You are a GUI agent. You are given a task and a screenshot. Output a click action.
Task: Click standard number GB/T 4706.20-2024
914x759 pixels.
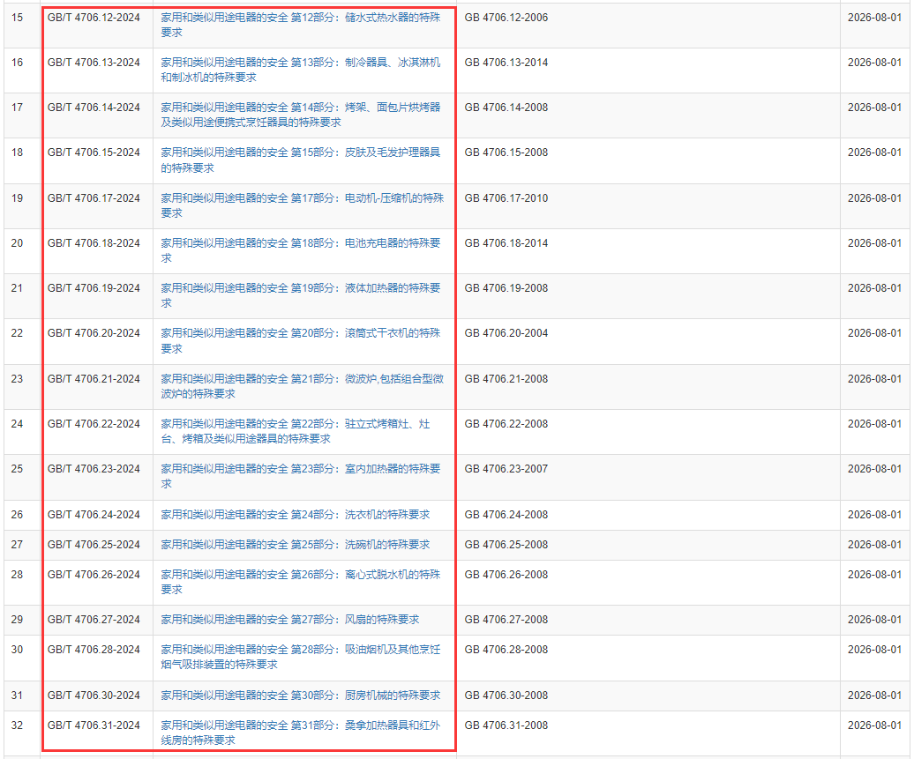point(94,333)
